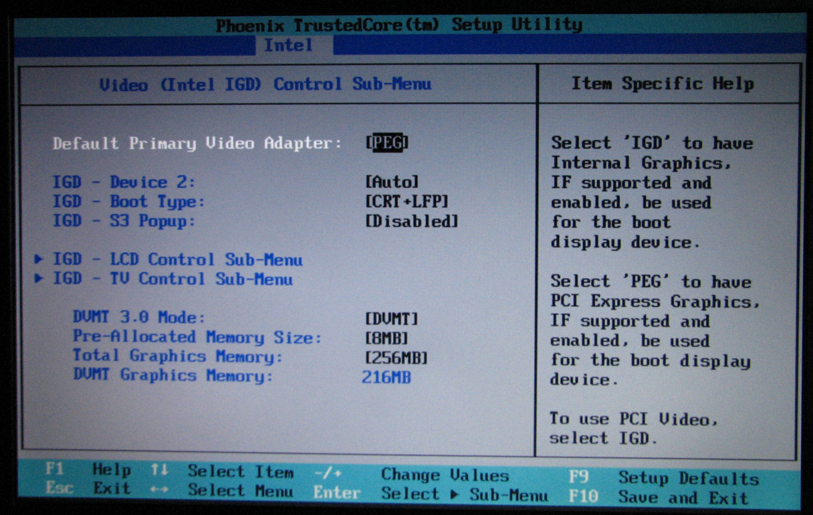Click the Video (Intel IGD) Control Sub-Menu heading
Screen dimensions: 813x515
[265, 84]
